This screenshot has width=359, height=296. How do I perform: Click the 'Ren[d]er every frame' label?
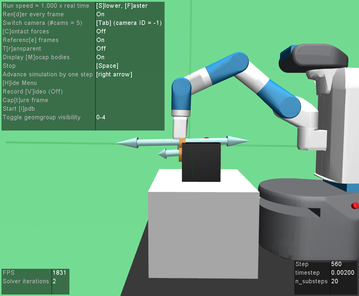click(x=33, y=14)
